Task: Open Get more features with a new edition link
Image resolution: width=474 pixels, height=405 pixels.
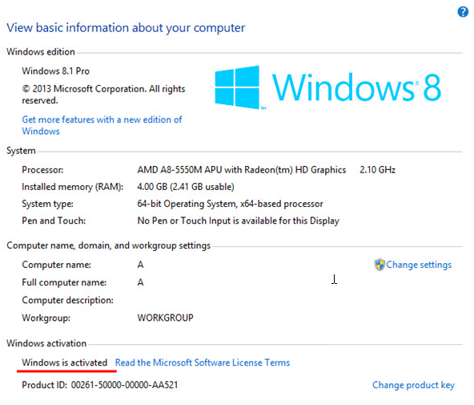Action: (102, 125)
